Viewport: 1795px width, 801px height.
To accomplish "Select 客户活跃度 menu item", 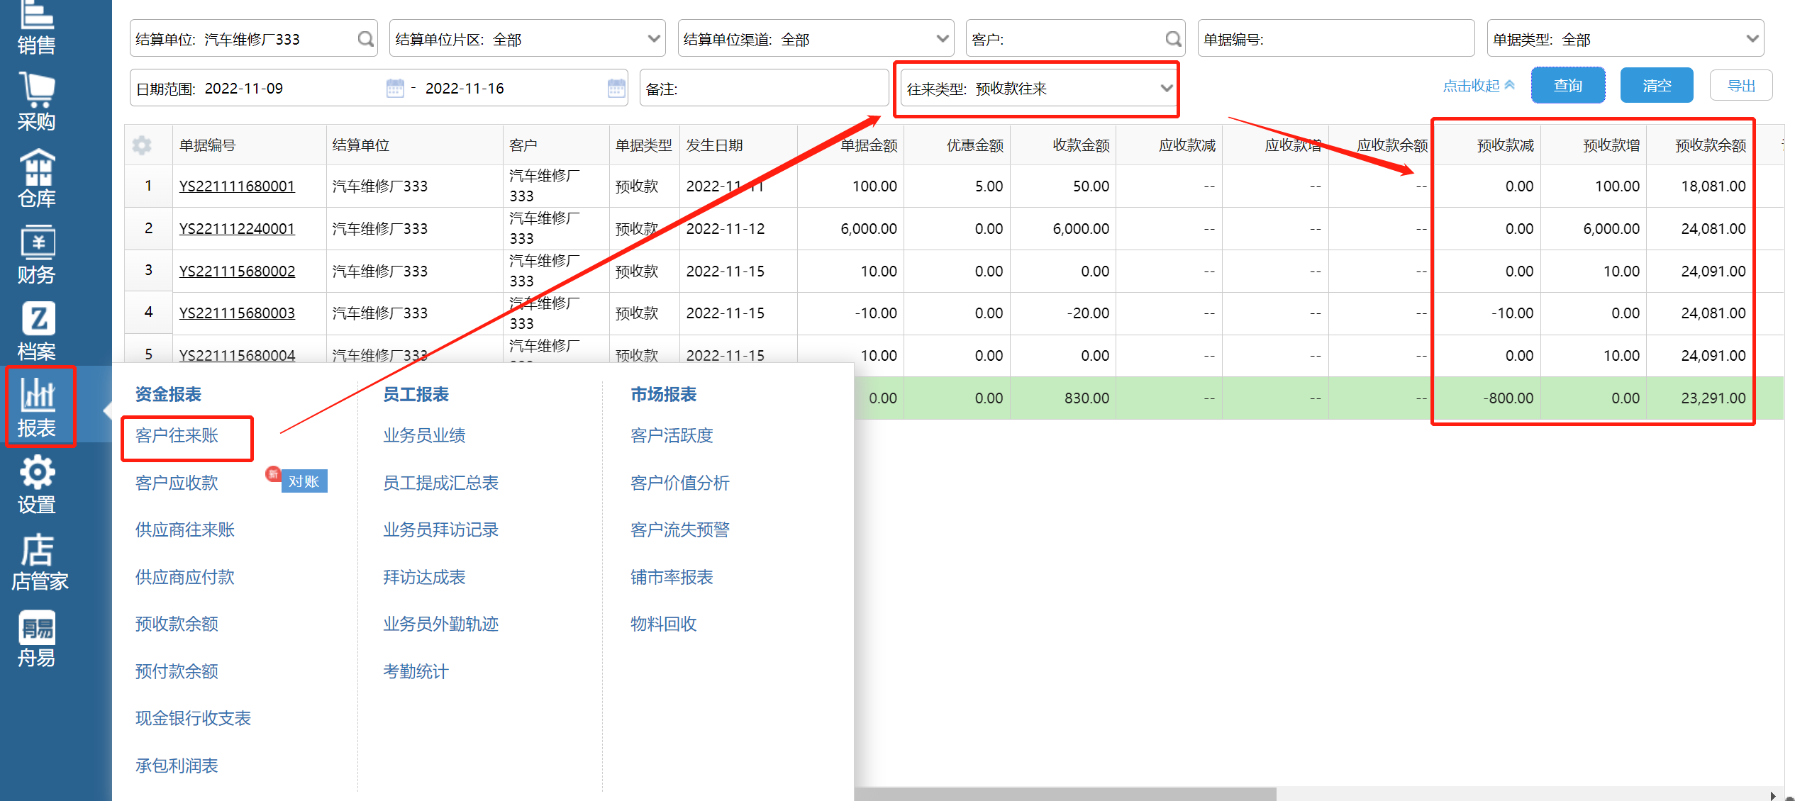I will tap(672, 435).
